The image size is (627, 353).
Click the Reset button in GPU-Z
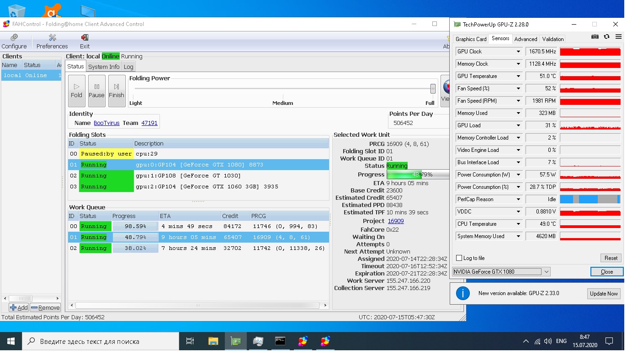tap(611, 258)
